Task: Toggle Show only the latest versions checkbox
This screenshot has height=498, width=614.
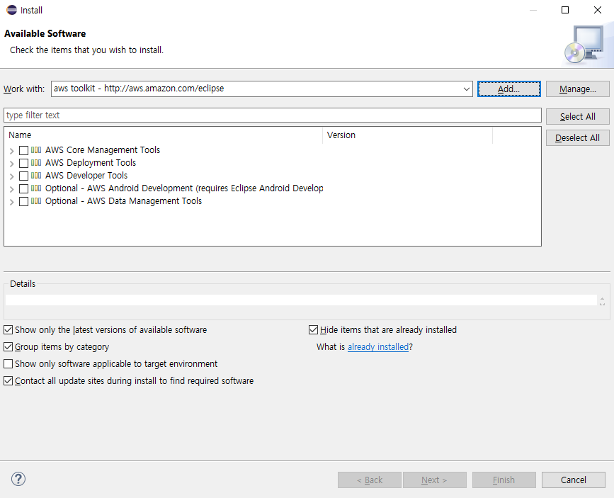Action: (8, 330)
